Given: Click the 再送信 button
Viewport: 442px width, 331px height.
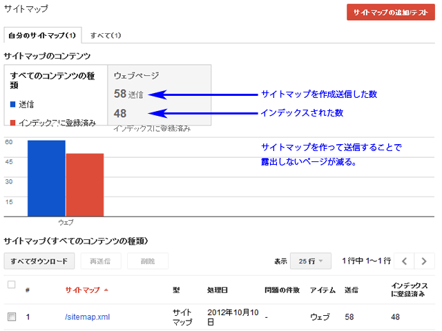Looking at the screenshot, I should coord(101,261).
